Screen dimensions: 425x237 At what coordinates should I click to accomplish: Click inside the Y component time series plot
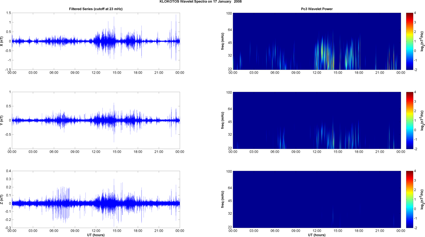click(96, 120)
